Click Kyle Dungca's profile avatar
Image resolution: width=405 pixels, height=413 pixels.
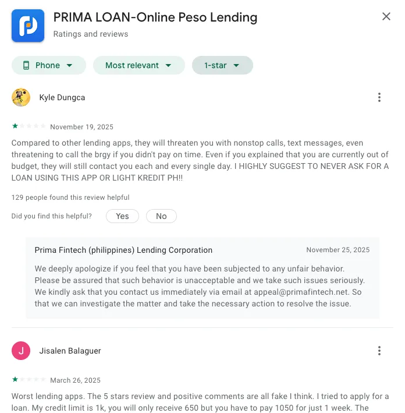click(x=21, y=97)
